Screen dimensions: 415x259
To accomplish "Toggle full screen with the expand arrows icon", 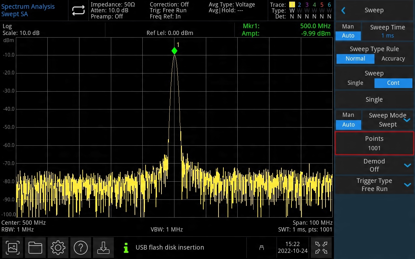I will (x=321, y=248).
